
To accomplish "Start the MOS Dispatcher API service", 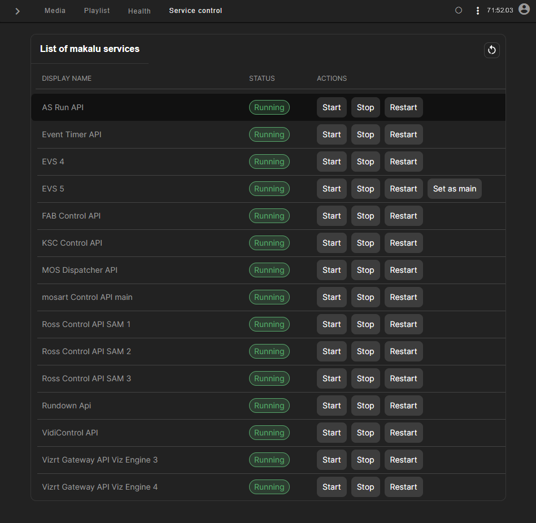I will click(332, 270).
